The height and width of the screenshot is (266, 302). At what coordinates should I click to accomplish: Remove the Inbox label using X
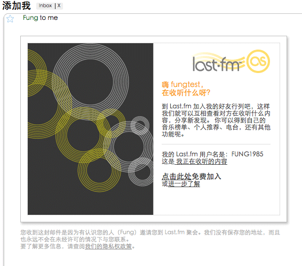coord(59,5)
